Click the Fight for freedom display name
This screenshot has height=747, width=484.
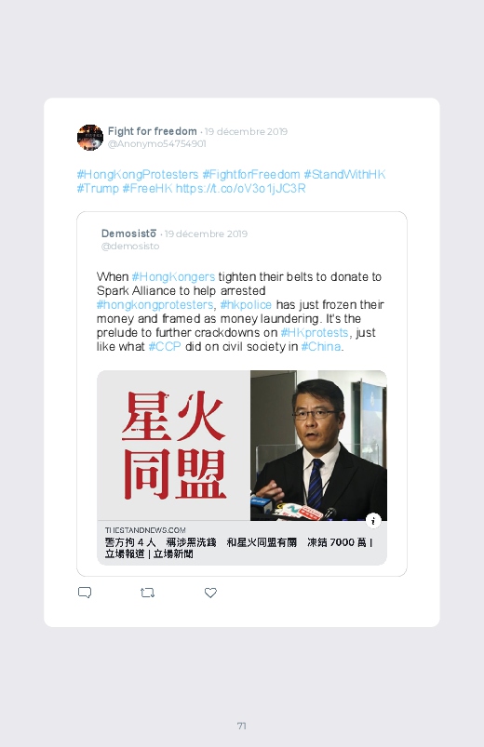point(152,131)
